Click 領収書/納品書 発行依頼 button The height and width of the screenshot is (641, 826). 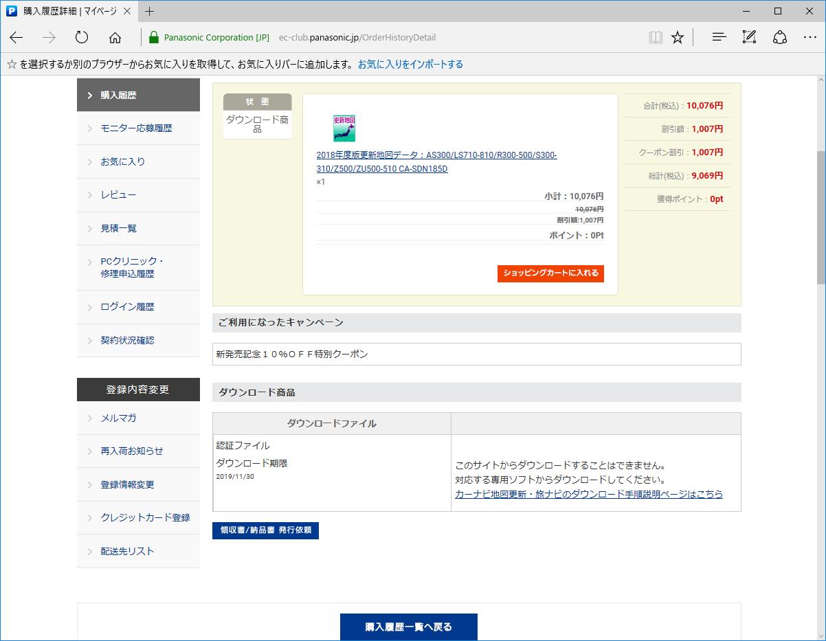[x=265, y=530]
